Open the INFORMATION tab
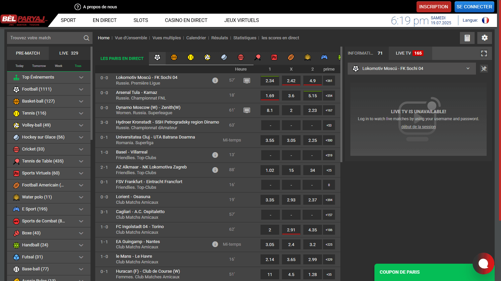Viewport: 501px width, 281px height. click(x=366, y=53)
